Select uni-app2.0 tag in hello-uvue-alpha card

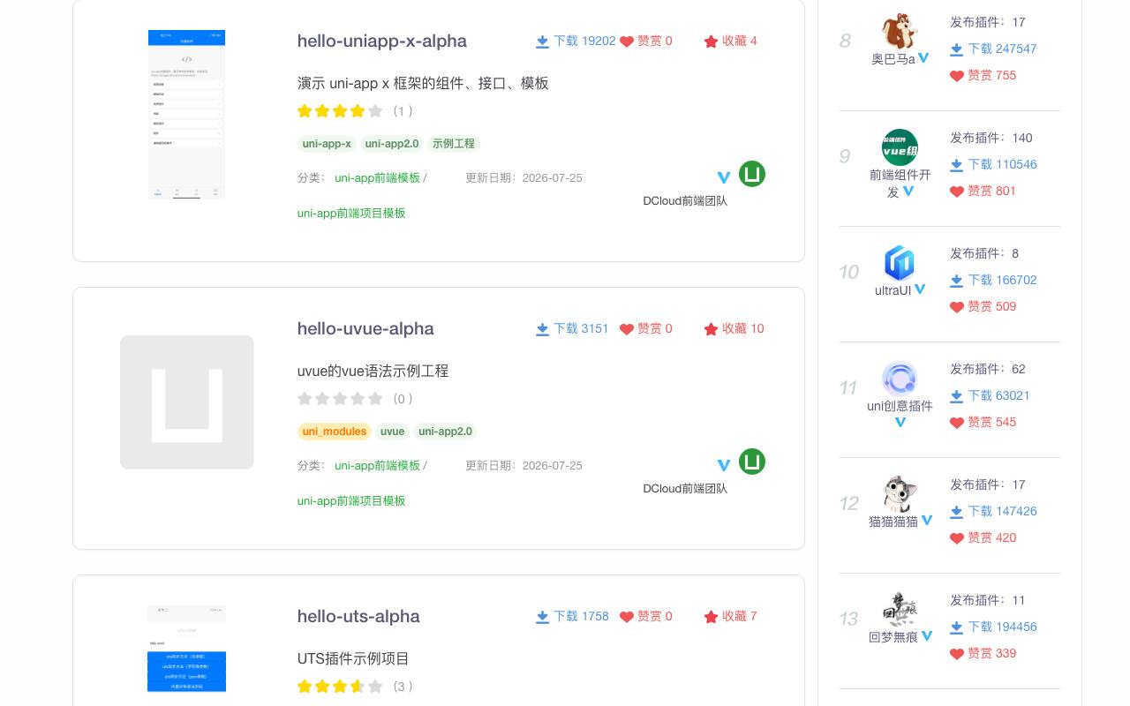445,432
